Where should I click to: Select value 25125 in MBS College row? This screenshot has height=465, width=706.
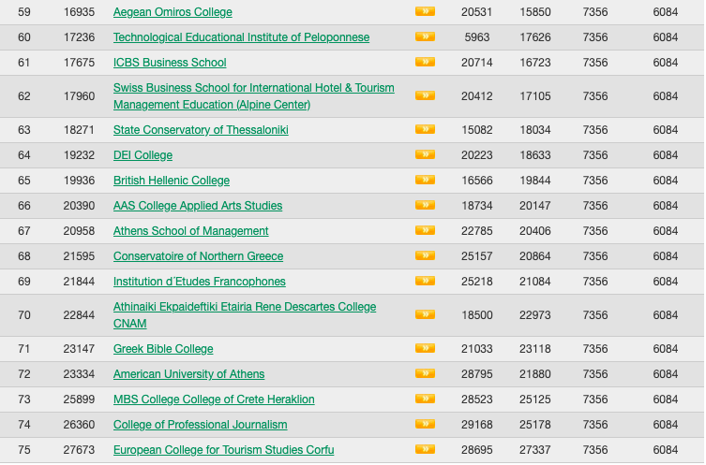coord(535,399)
